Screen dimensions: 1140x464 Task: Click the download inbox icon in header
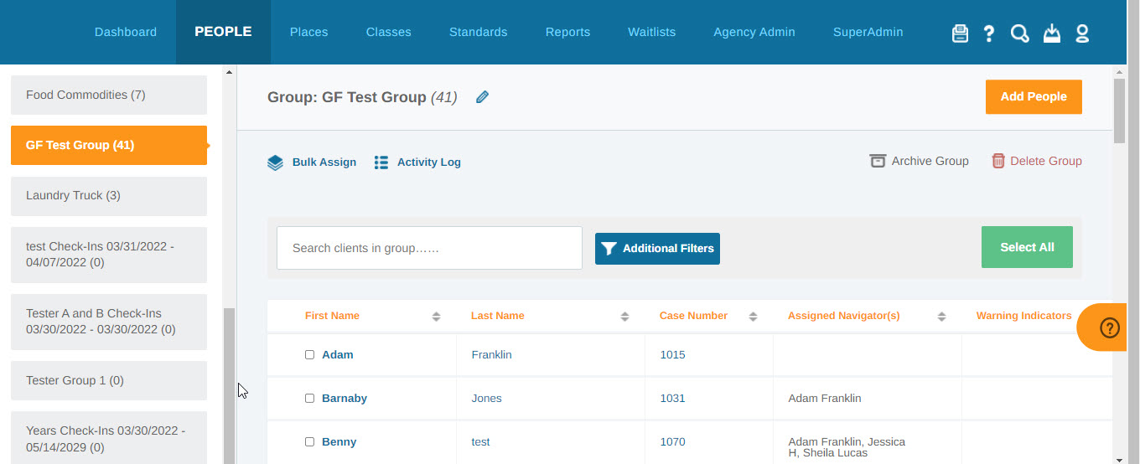[1052, 34]
